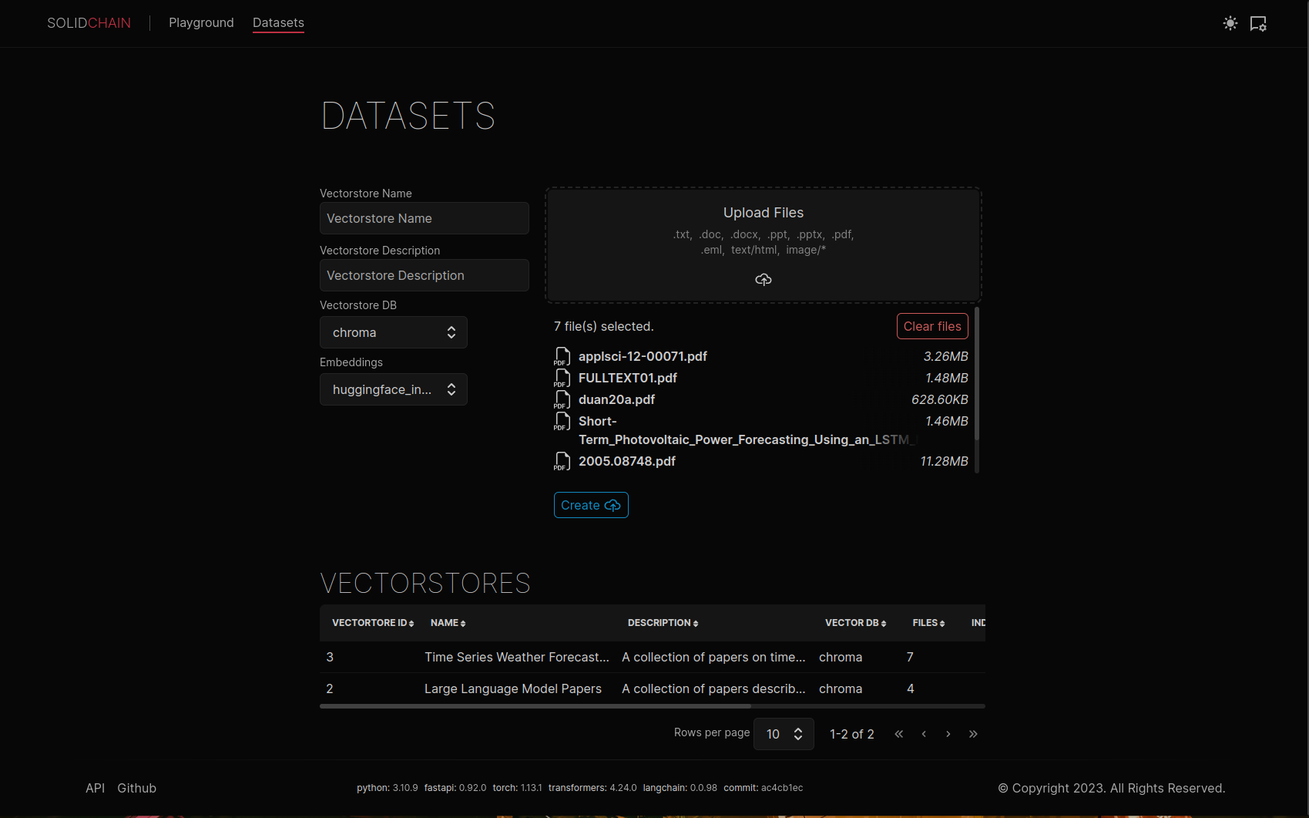Click the SOLIDCHAIN logo

[89, 23]
